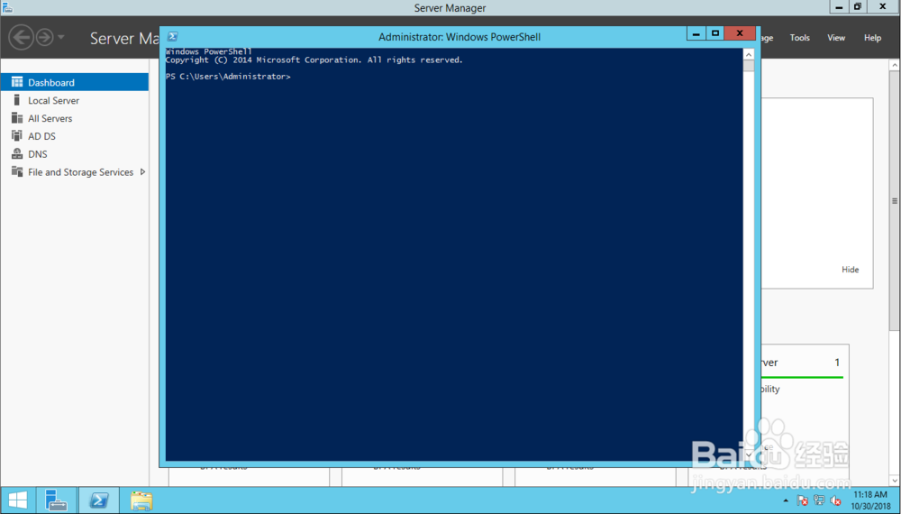Click Server Manager title bar icon
Viewport: 901px width, 514px height.
pyautogui.click(x=7, y=7)
